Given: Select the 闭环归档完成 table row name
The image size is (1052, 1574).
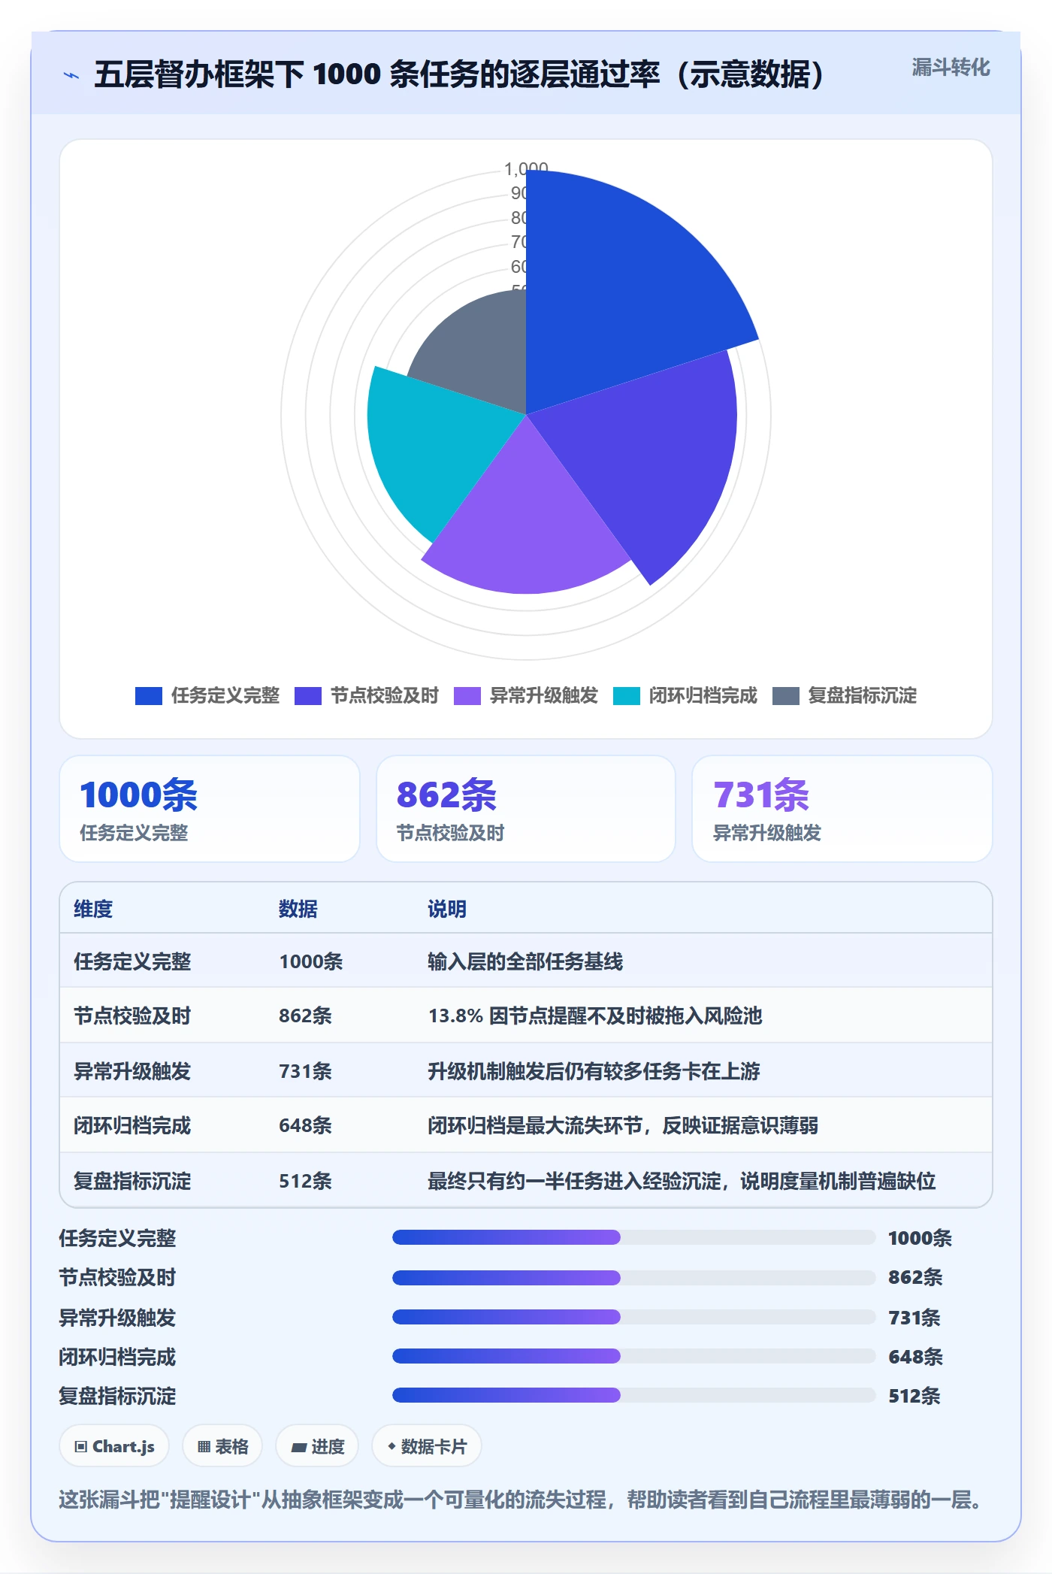Looking at the screenshot, I should point(132,1125).
